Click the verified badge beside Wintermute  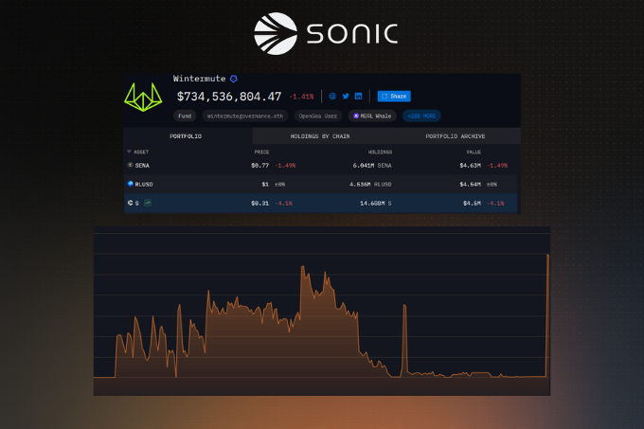coord(234,79)
